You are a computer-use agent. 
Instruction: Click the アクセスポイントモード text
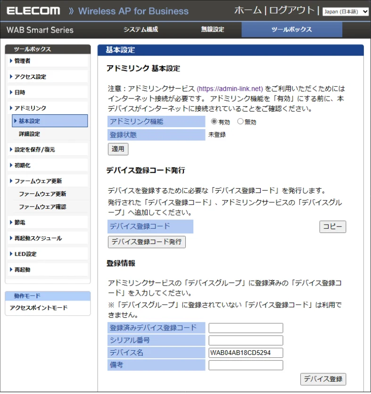[39, 308]
